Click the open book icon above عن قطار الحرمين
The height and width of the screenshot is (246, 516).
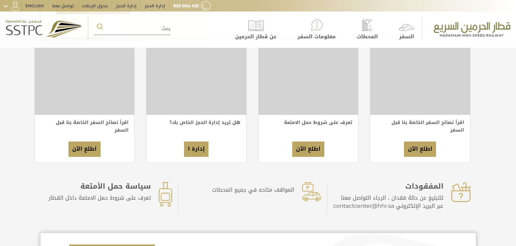click(x=256, y=26)
